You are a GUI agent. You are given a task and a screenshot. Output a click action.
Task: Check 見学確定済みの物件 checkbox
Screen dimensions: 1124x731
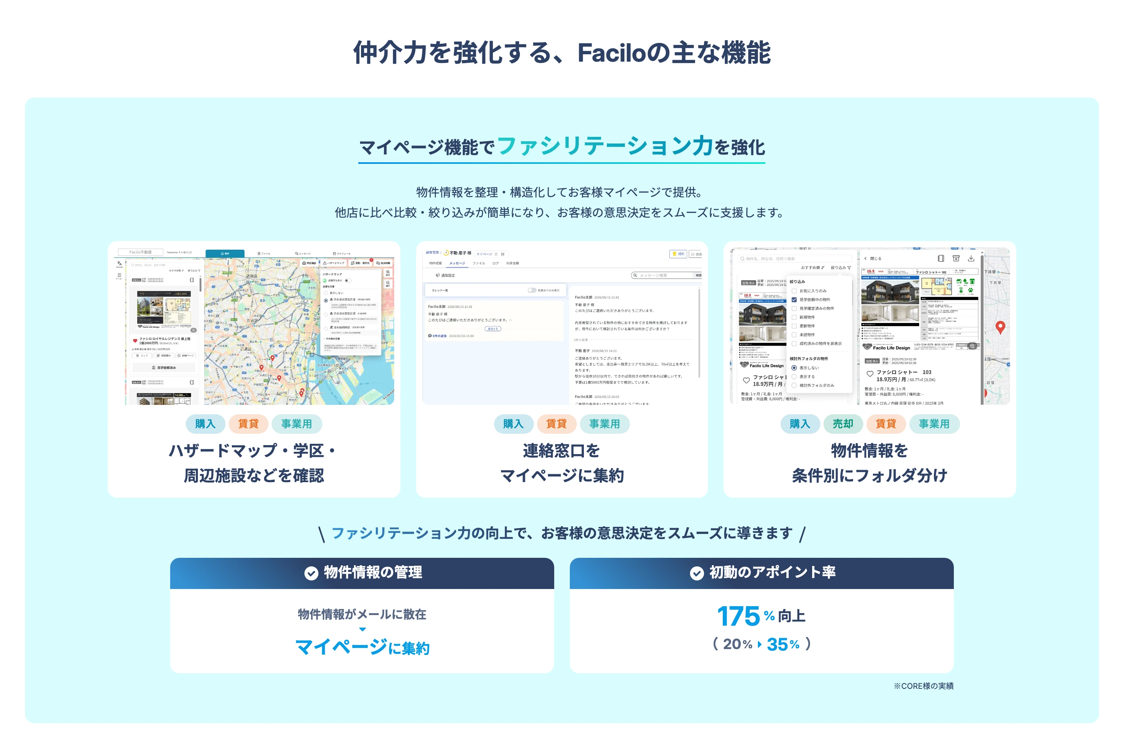pyautogui.click(x=794, y=309)
